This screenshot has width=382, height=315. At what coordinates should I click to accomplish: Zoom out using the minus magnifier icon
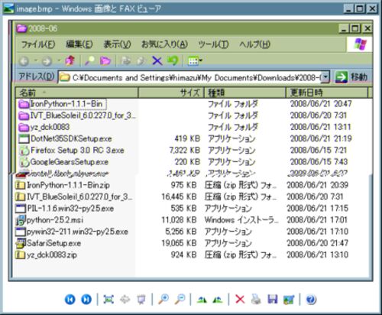pyautogui.click(x=180, y=299)
